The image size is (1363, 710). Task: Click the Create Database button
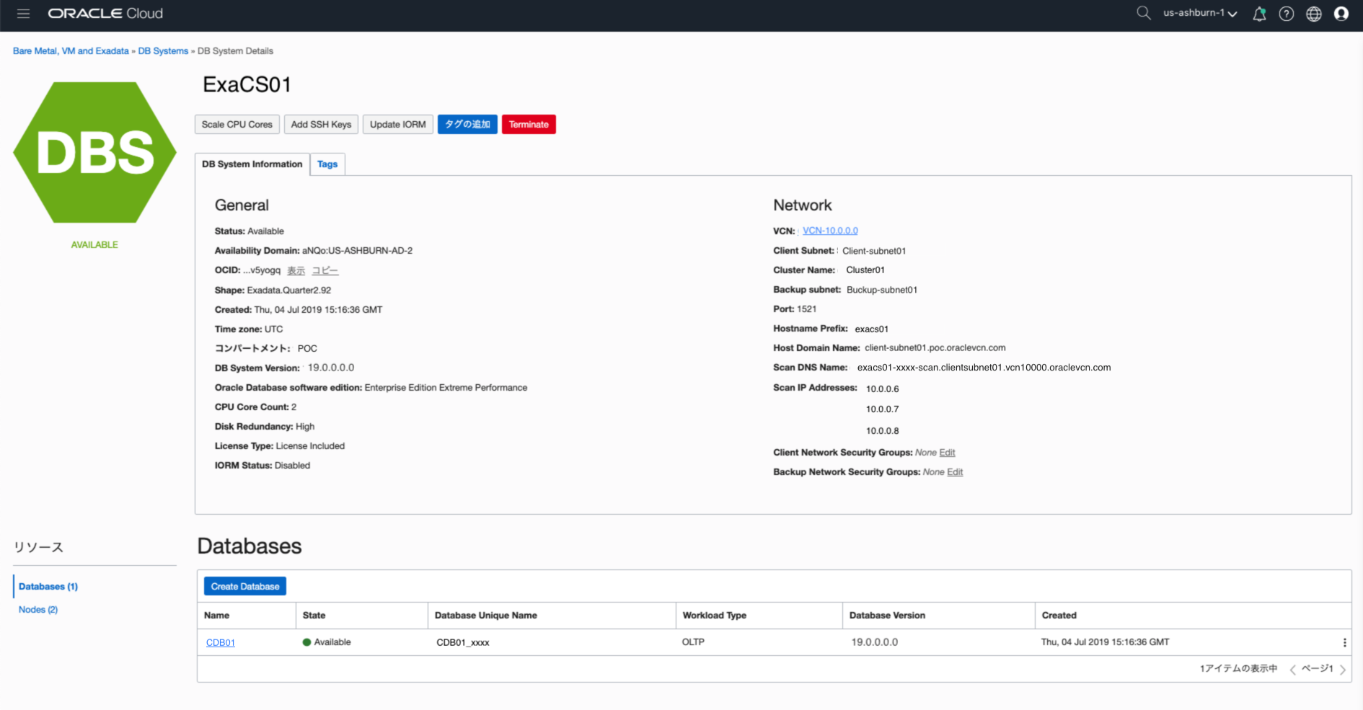tap(245, 586)
